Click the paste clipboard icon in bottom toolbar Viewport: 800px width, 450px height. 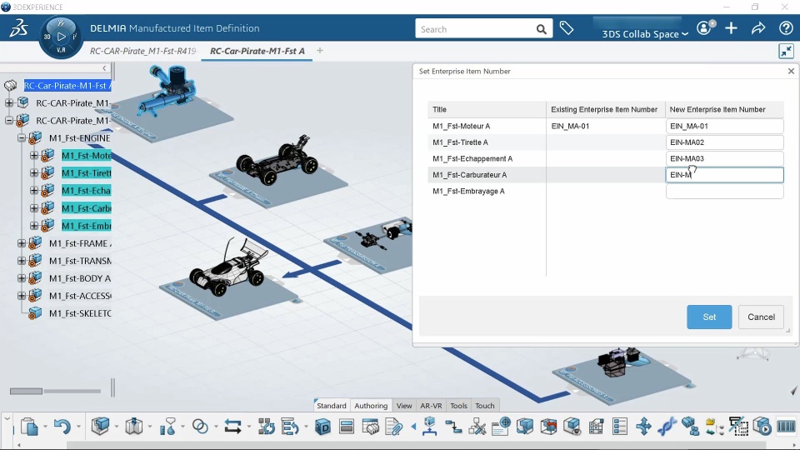(29, 426)
